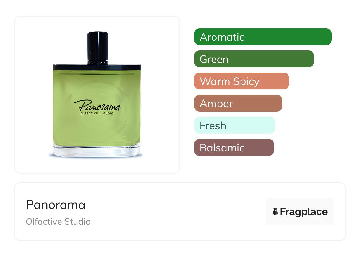
Task: Select the Green accord bar
Action: [254, 59]
